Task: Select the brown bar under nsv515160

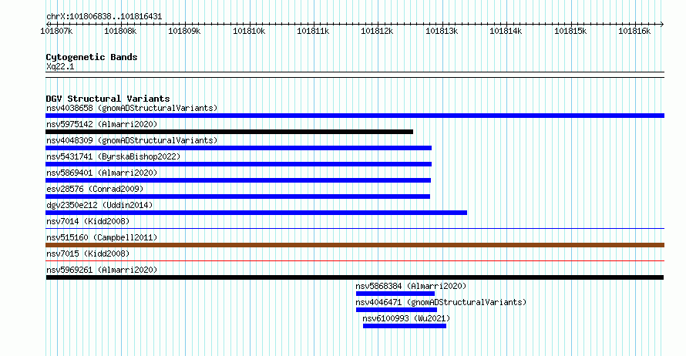Action: coord(355,245)
